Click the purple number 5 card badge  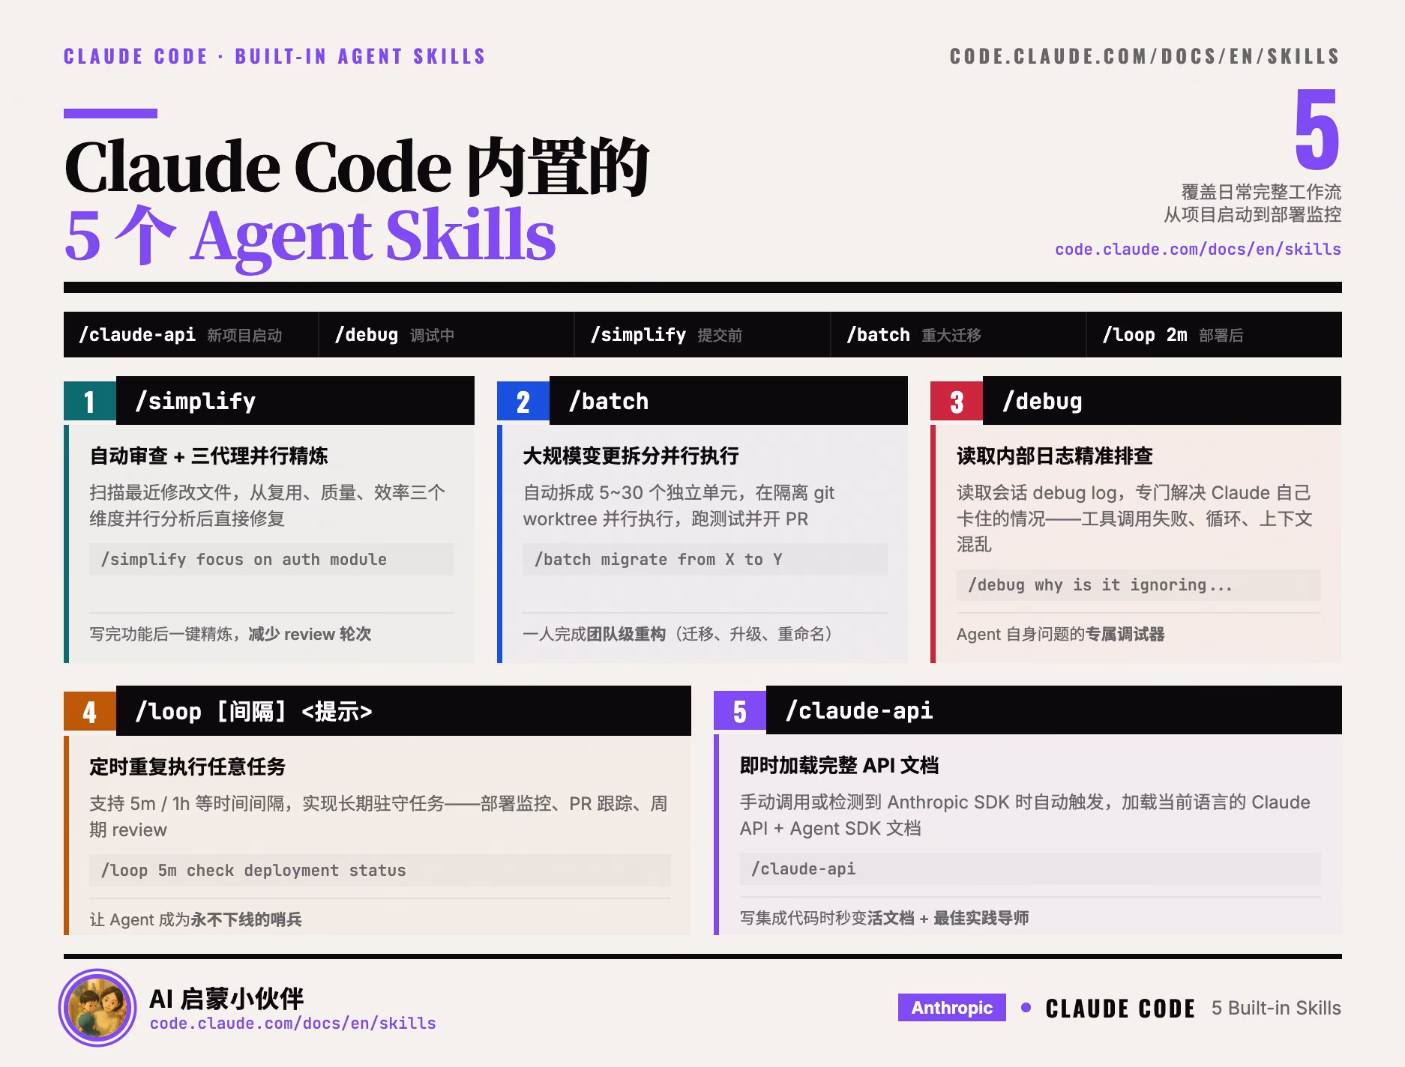(740, 711)
